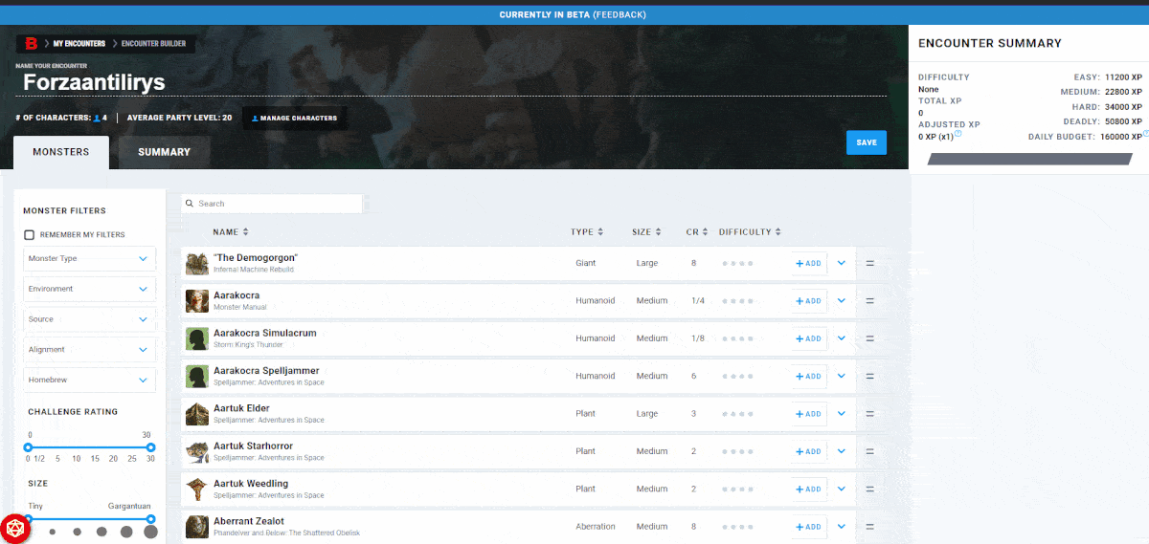Open the Monster Type filter dropdown
Viewport: 1149px width, 544px height.
[x=89, y=258]
